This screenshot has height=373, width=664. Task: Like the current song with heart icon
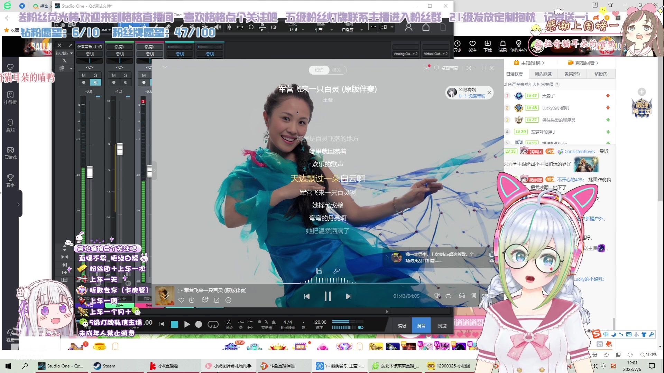(181, 300)
